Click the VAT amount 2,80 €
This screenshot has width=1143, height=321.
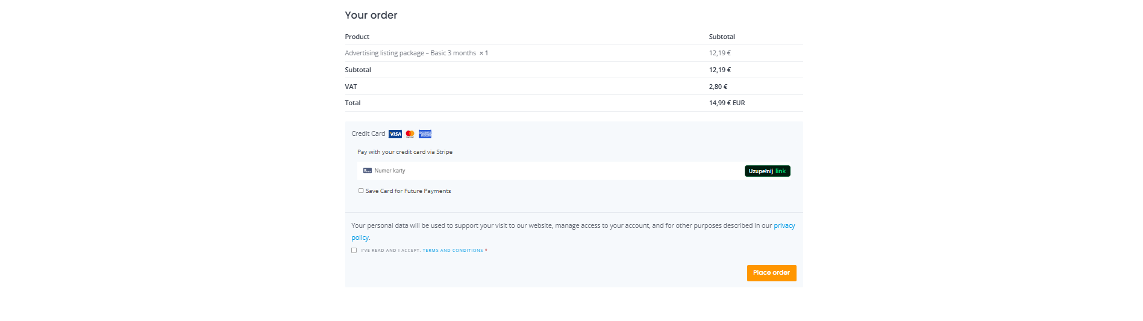tap(718, 87)
